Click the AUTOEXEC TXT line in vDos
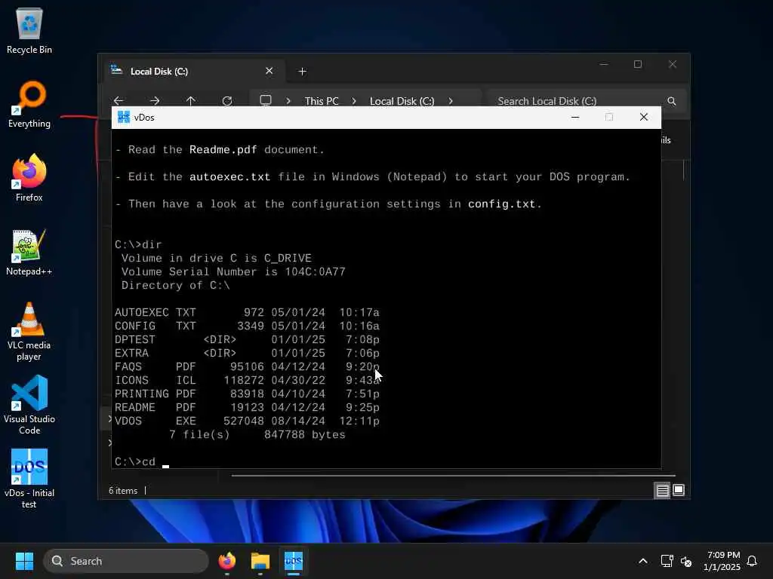The height and width of the screenshot is (579, 773). coord(247,313)
